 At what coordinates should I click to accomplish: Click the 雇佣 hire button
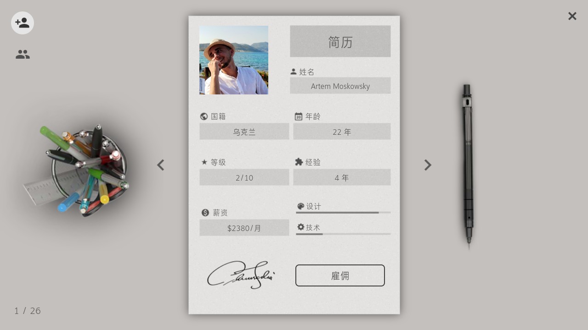point(340,275)
